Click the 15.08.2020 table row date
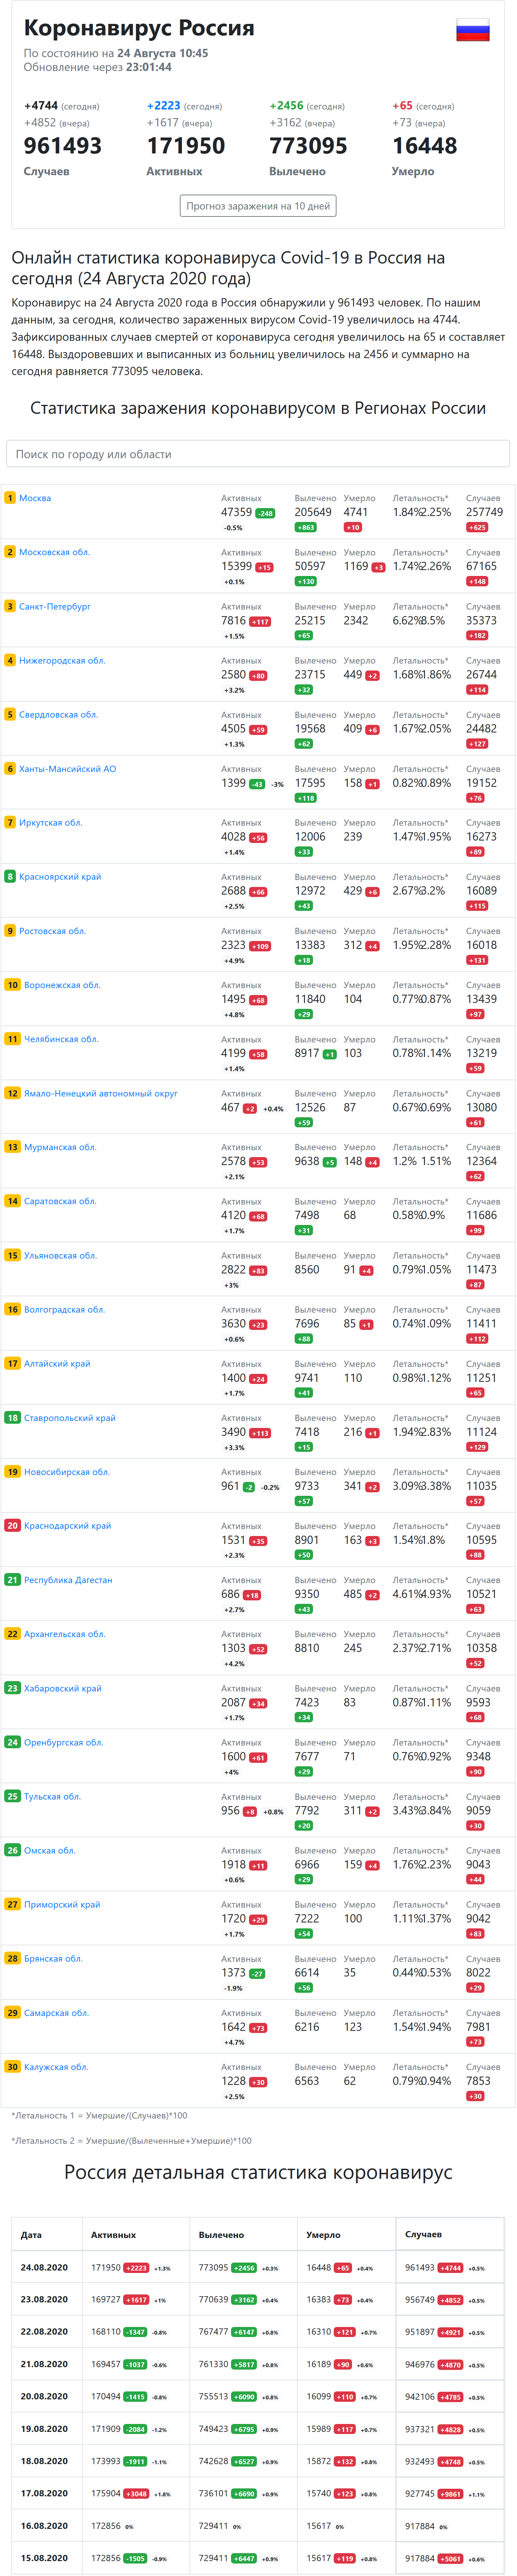Viewport: 517px width, 2576px height. pos(44,2558)
